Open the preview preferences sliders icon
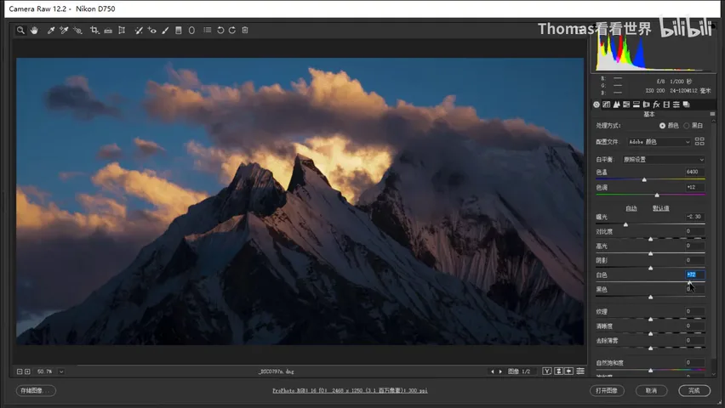 (x=580, y=371)
